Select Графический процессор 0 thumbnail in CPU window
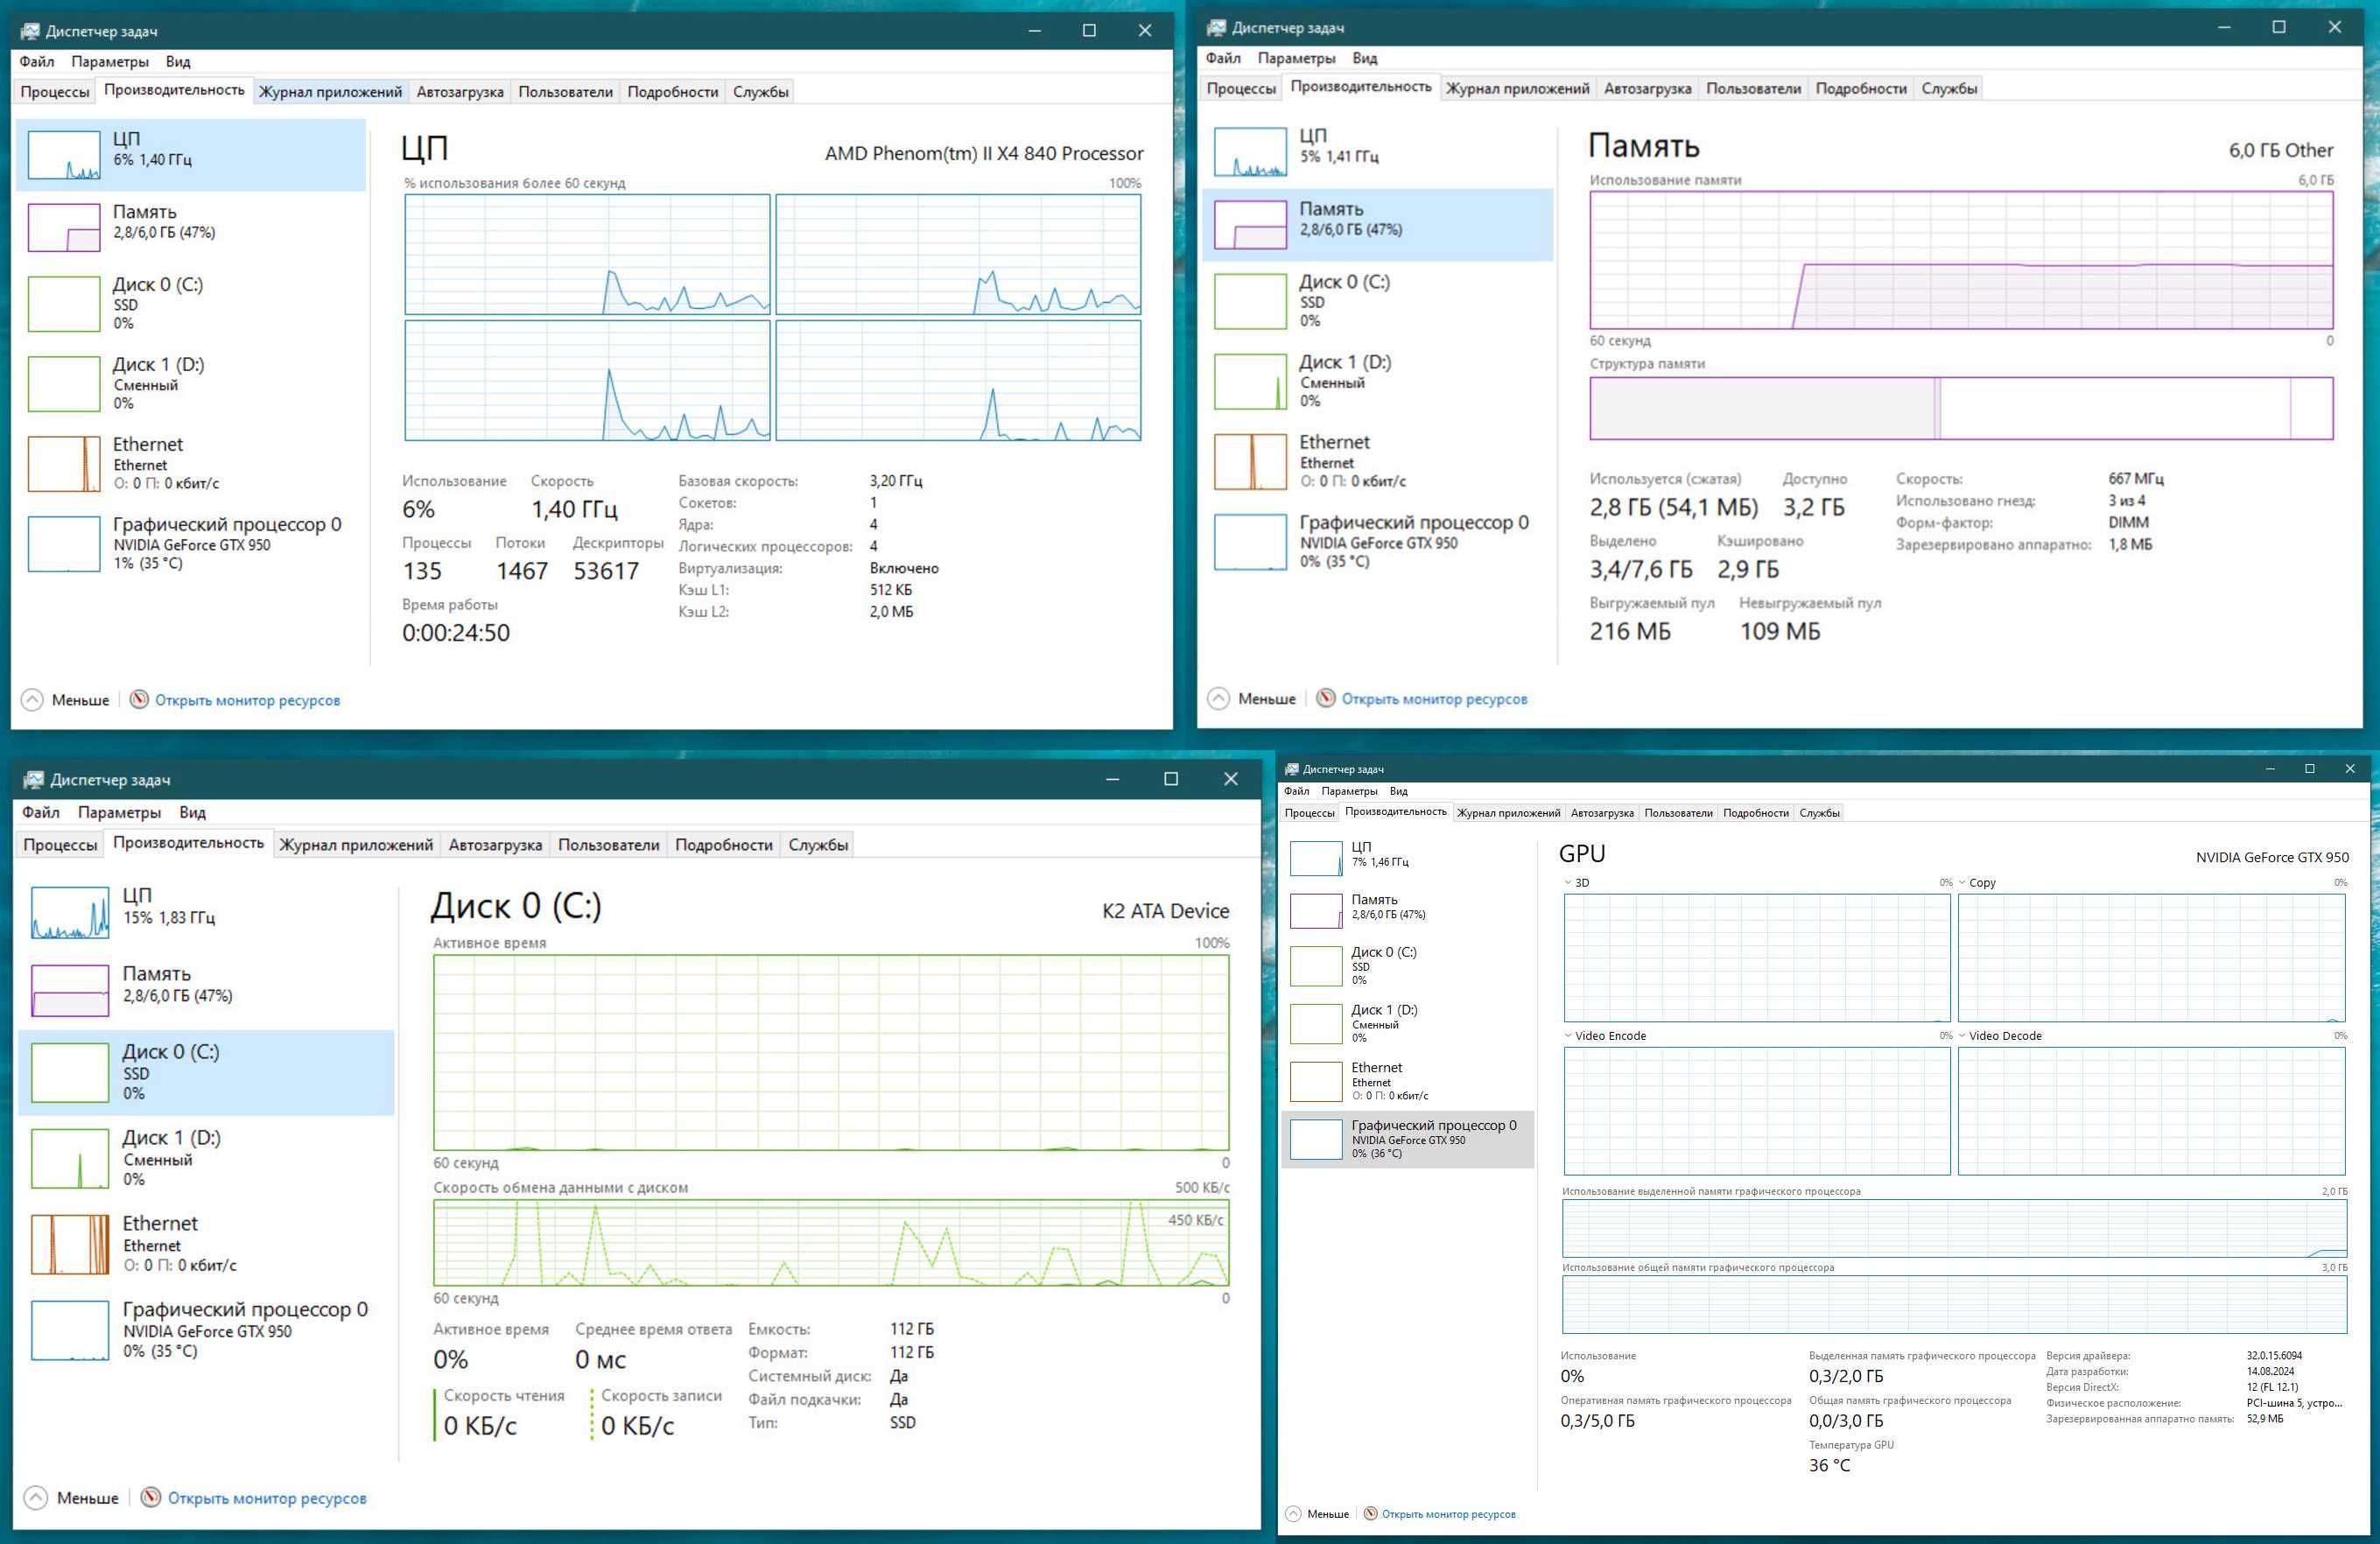Screen dimensions: 2380x1544 pos(64,543)
